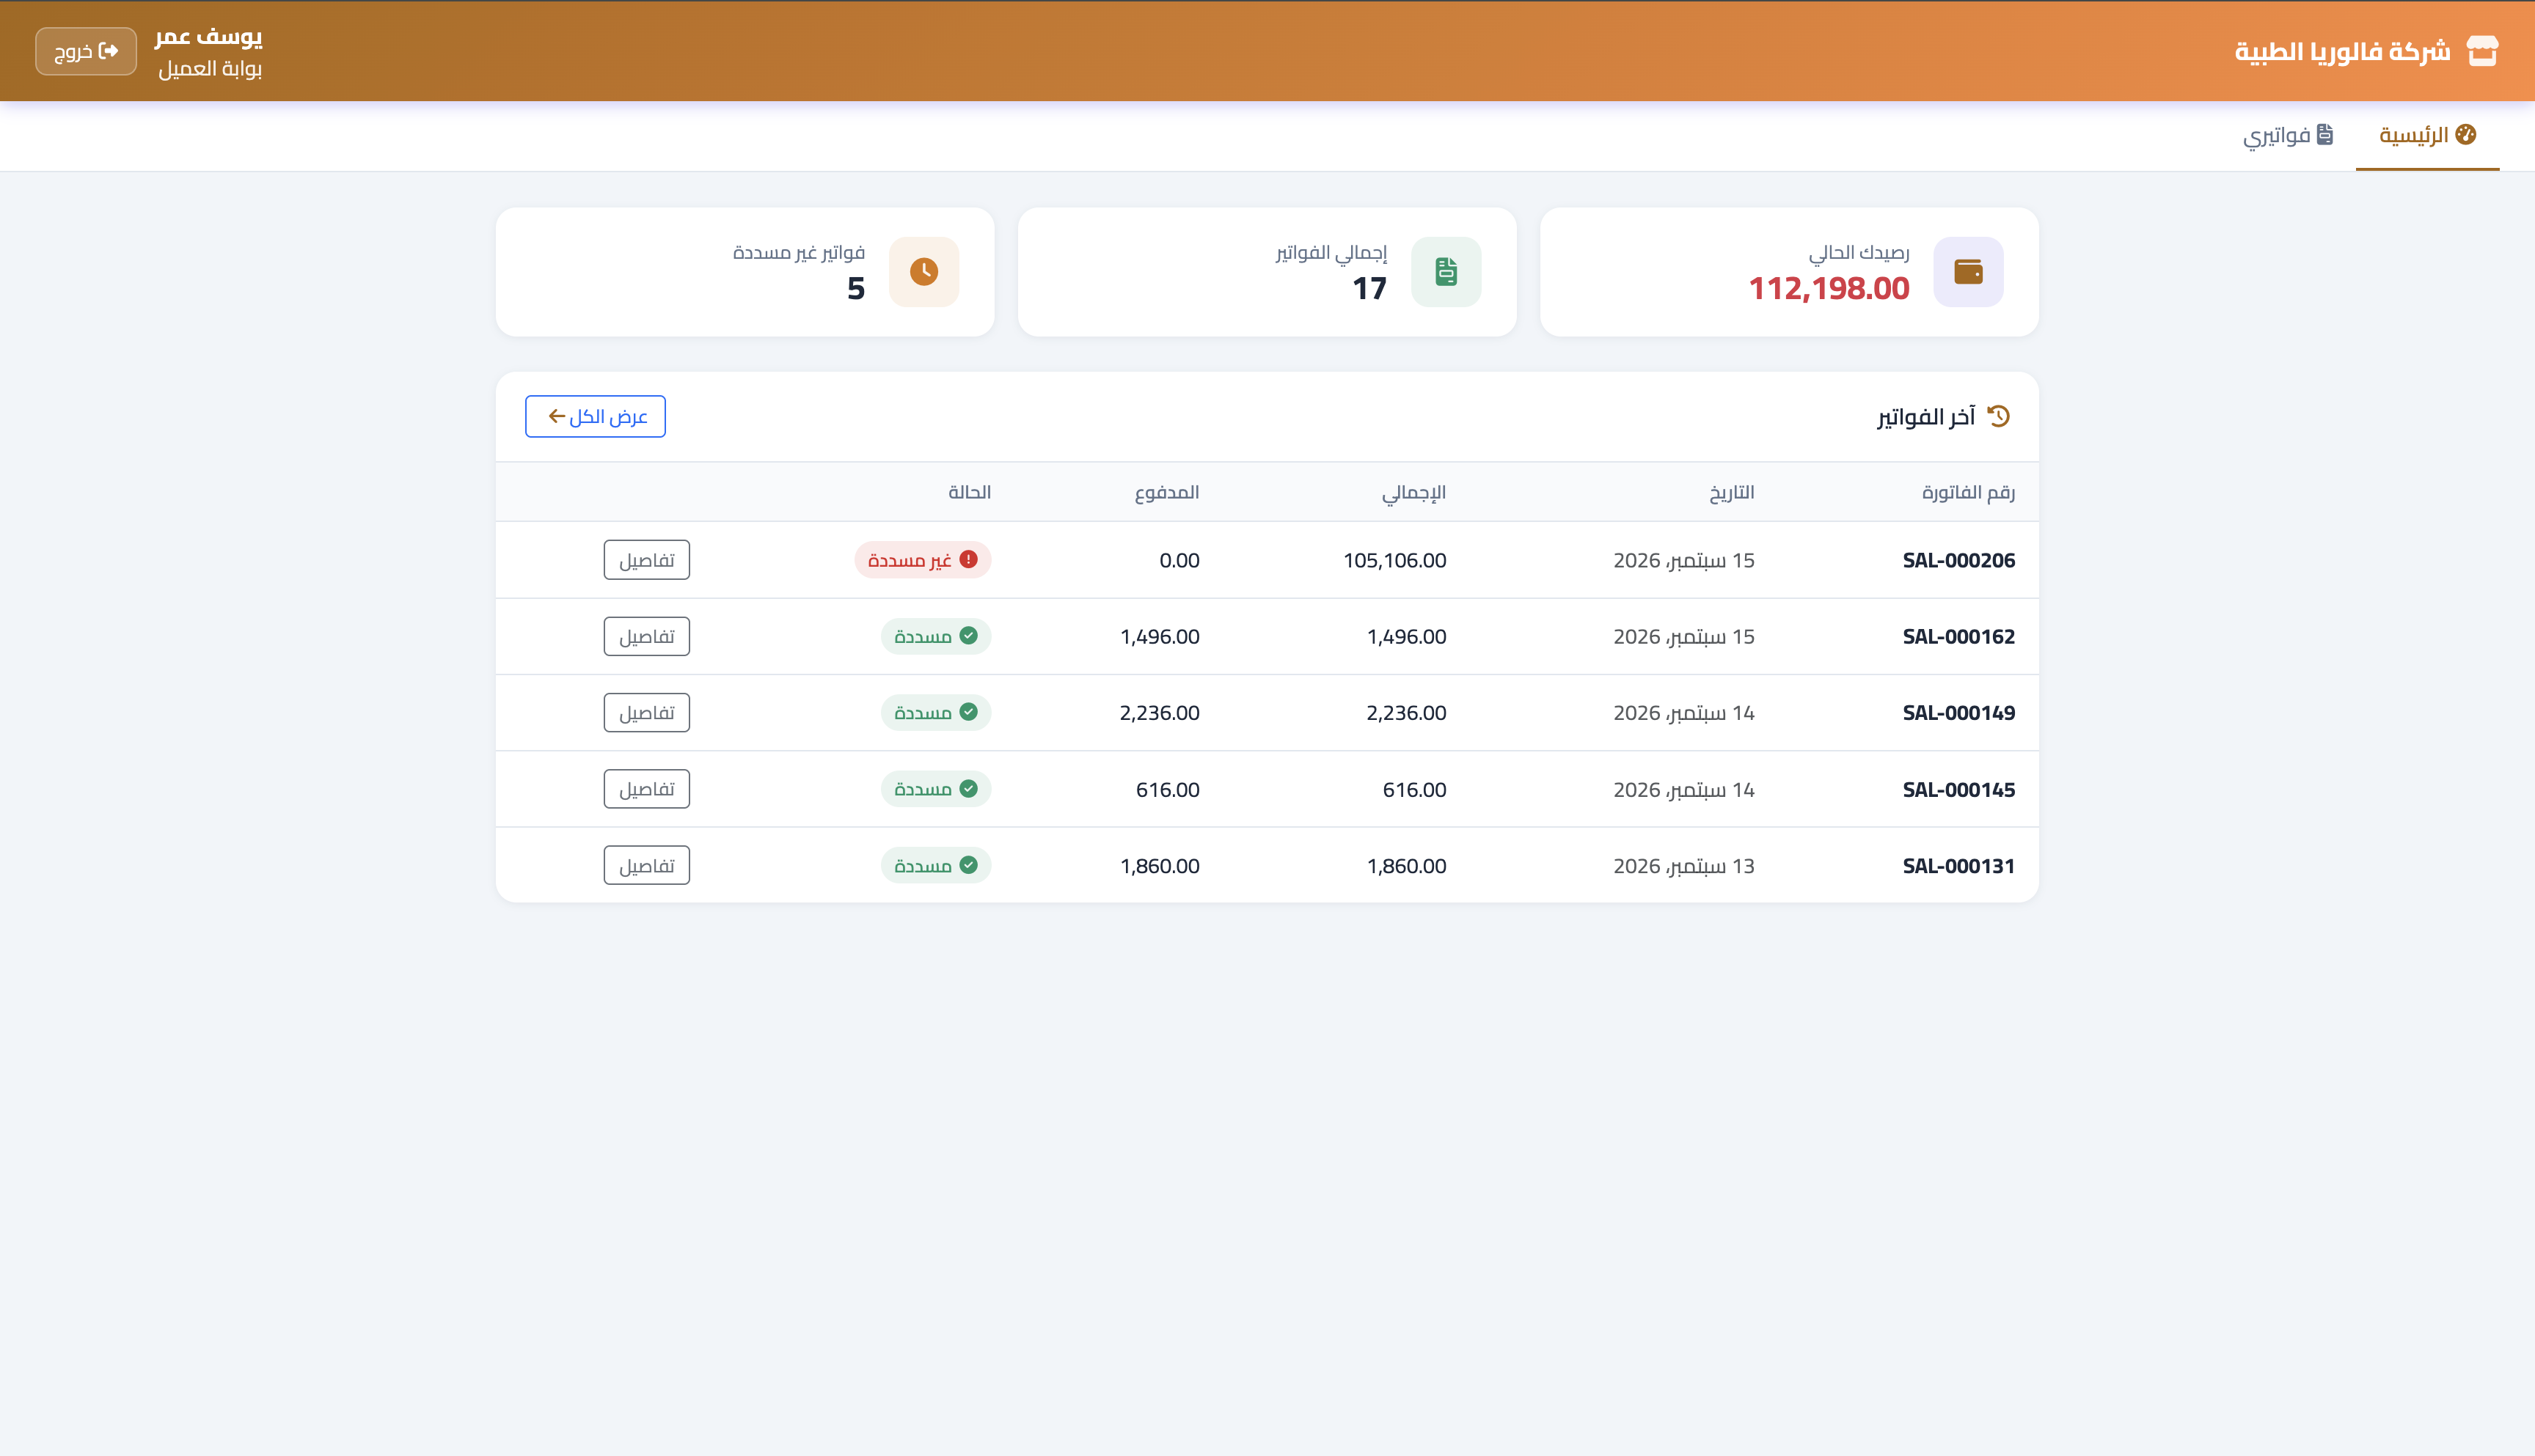
Task: Click green check icon in SAL-000149 row
Action: (967, 712)
